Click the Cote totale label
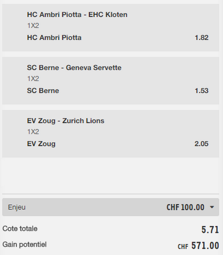The height and width of the screenshot is (255, 223). [x=20, y=229]
